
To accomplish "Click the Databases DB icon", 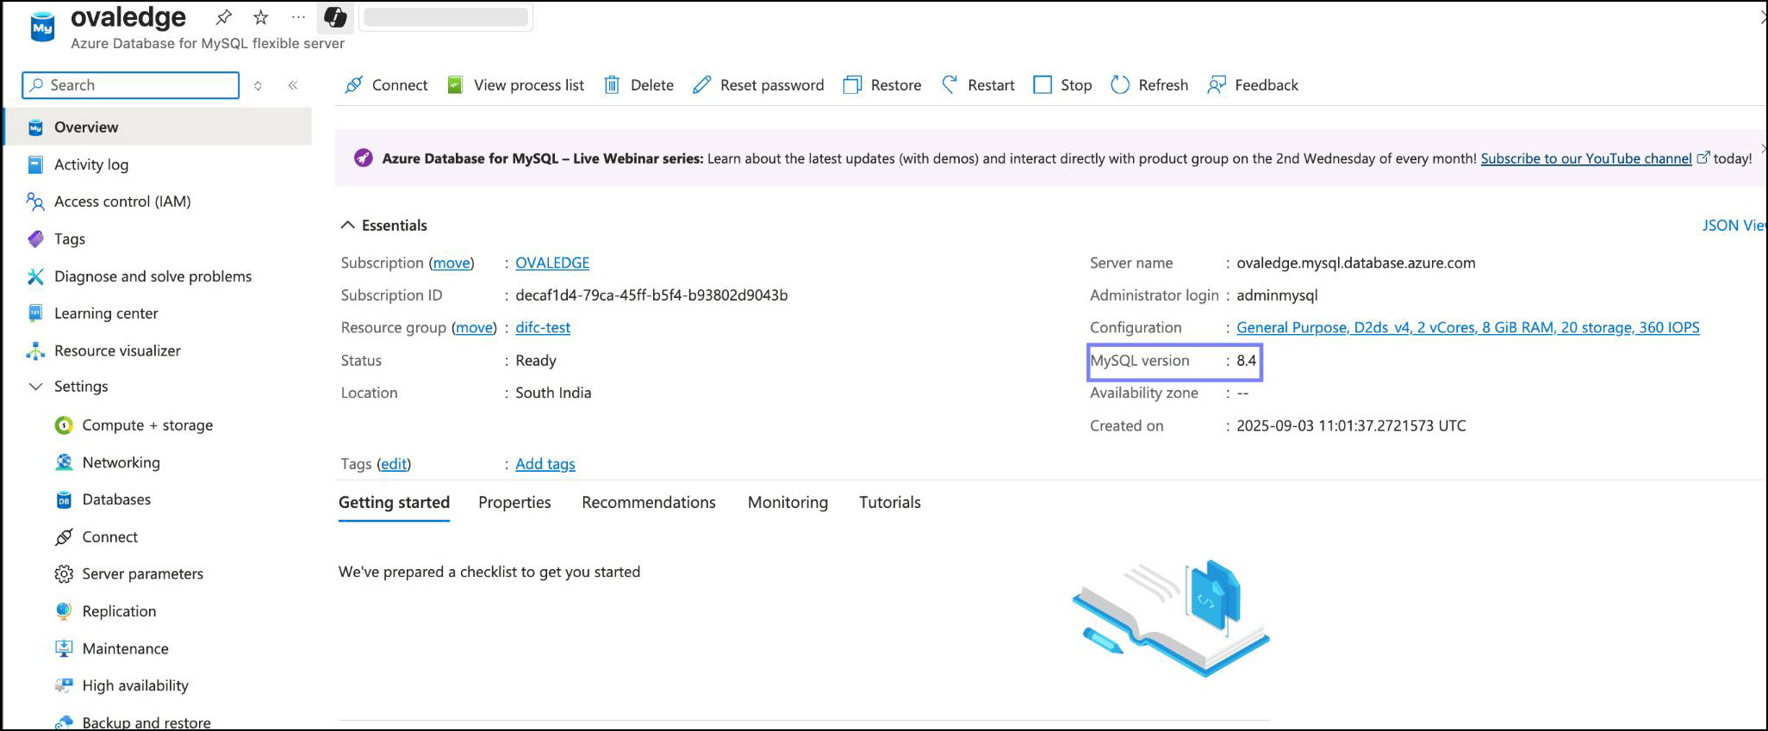I will click(x=64, y=500).
